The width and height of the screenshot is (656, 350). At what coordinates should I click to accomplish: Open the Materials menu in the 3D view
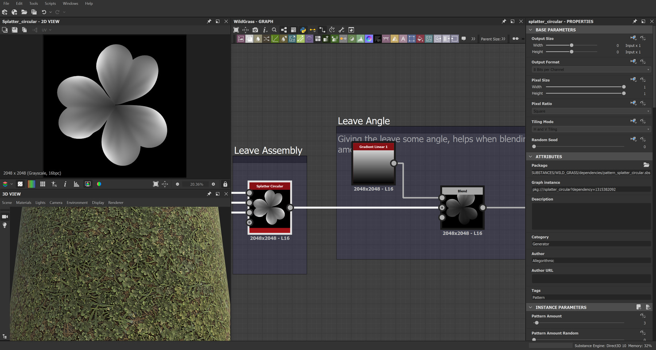pyautogui.click(x=23, y=203)
